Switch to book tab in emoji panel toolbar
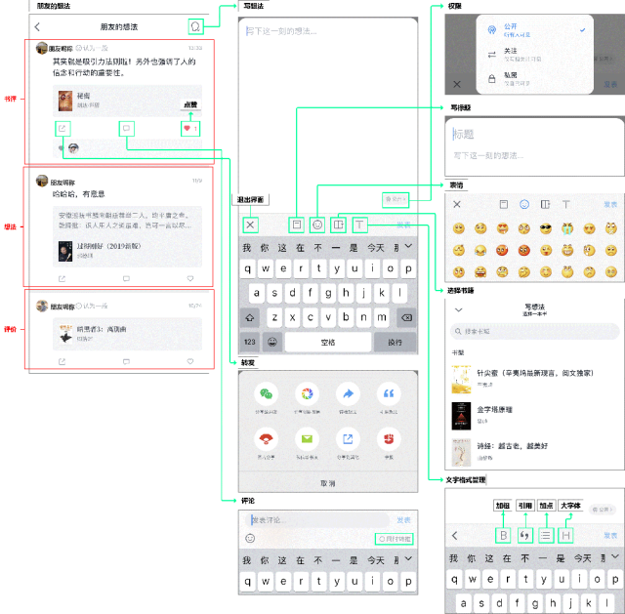Screen dimensions: 625x614 coord(545,204)
